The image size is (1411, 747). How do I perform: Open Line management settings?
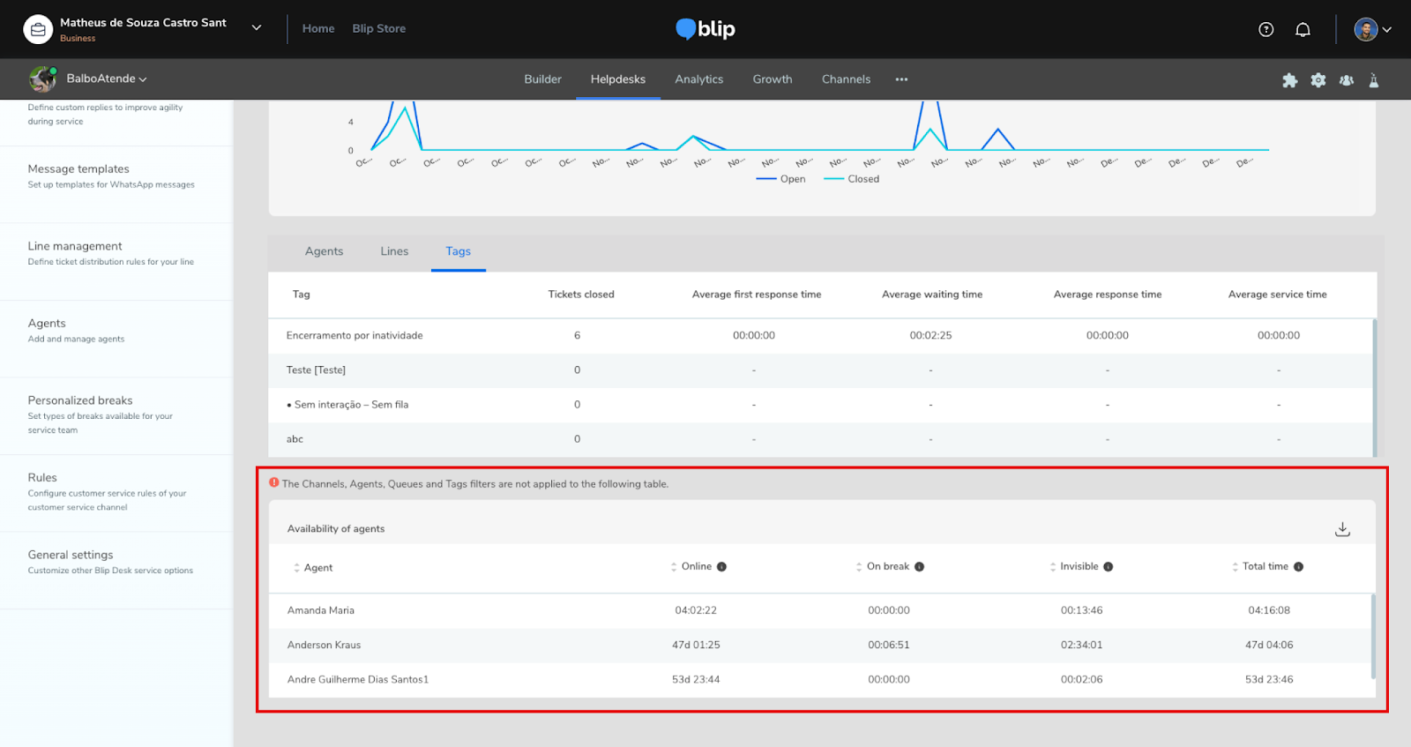(x=75, y=247)
